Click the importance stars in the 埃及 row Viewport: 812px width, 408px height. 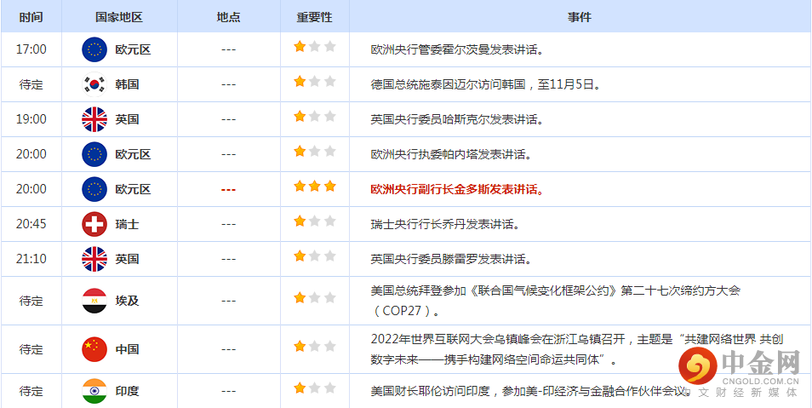(315, 297)
